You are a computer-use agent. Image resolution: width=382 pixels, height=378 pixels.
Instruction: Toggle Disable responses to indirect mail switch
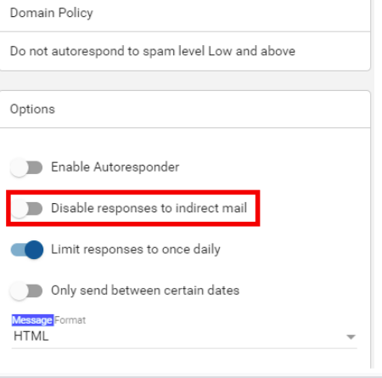26,209
